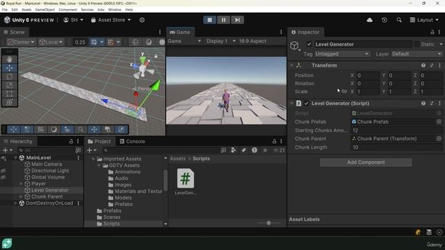
Task: Open Unity Cloud icon in top bar
Action: (x=369, y=20)
